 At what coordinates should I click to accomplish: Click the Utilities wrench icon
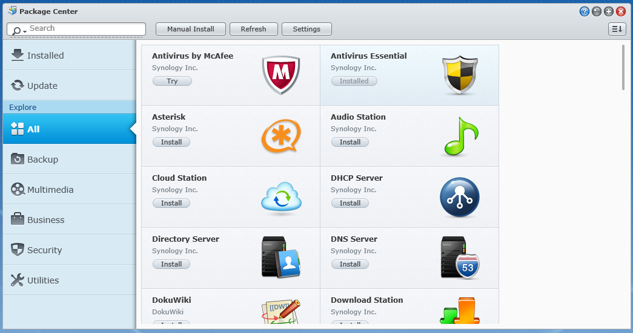point(18,280)
